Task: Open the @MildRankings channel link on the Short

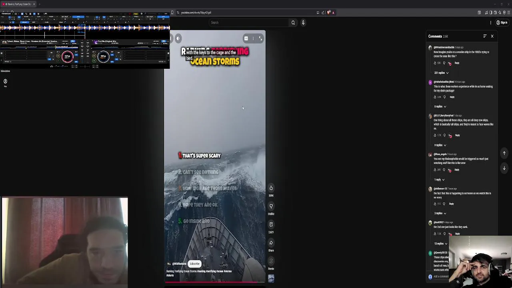Action: [179, 264]
